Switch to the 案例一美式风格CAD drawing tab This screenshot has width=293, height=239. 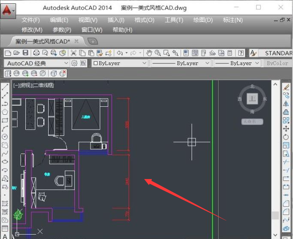coord(42,42)
